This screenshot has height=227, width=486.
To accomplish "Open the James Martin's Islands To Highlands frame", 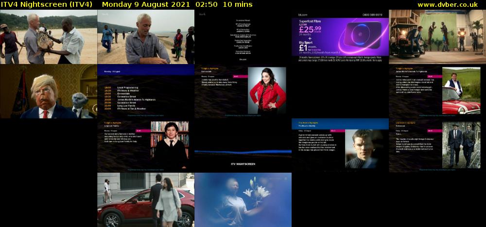I will 437,91.
